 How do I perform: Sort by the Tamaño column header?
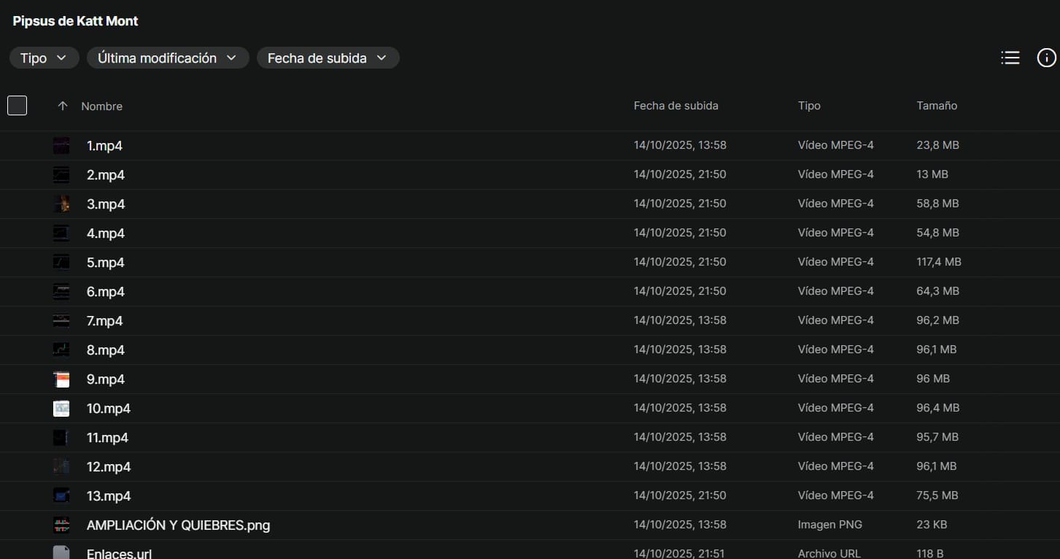(x=937, y=106)
